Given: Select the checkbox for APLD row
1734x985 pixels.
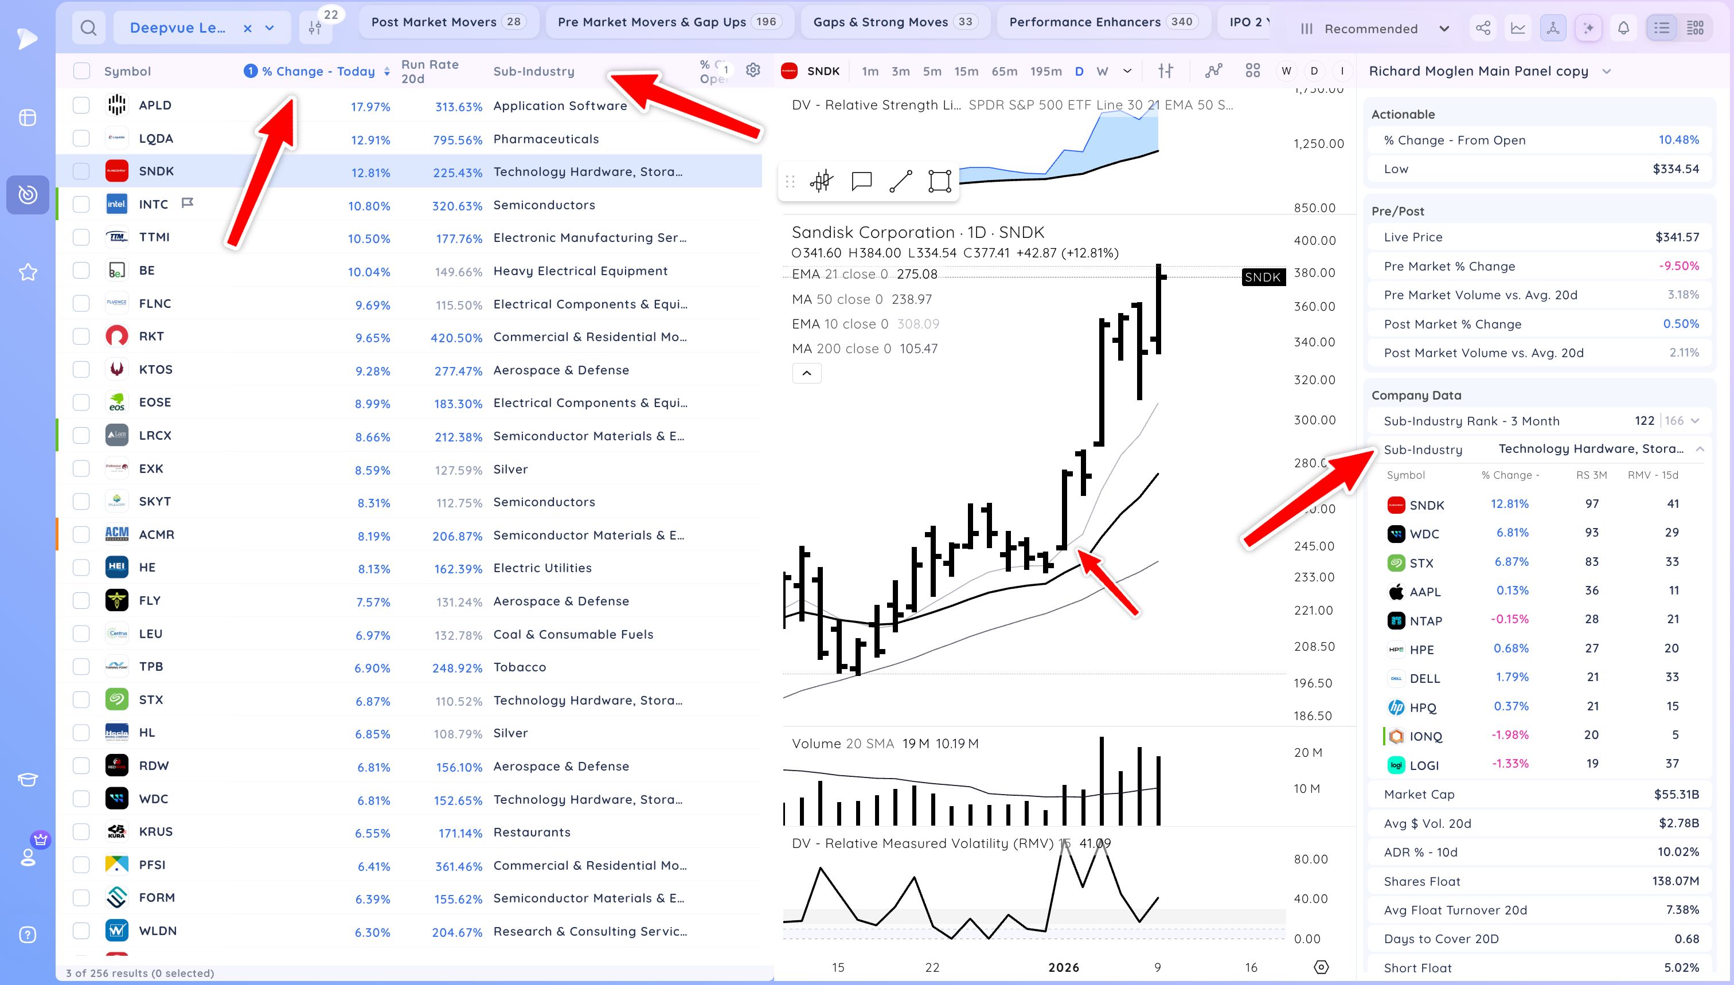Looking at the screenshot, I should 81,105.
